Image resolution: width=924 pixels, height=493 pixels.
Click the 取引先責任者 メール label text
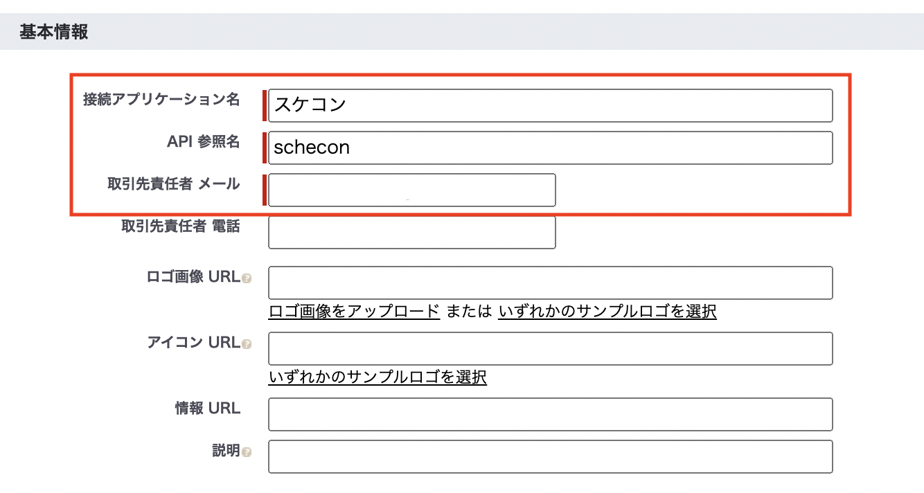coord(174,184)
